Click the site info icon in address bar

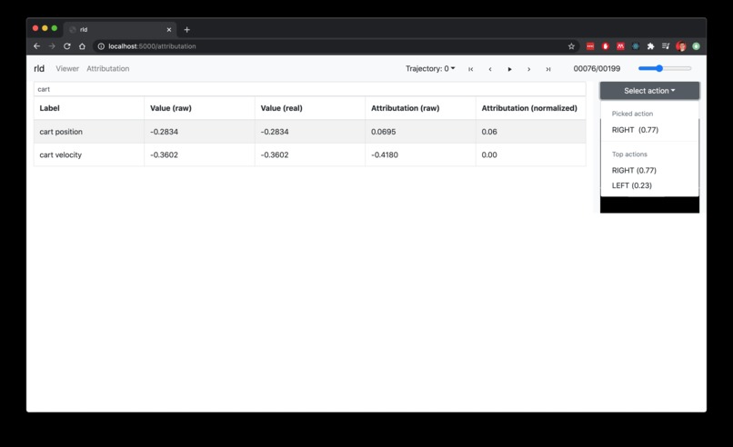(101, 46)
